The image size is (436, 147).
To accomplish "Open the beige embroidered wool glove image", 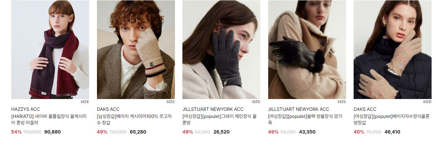I will point(393,49).
